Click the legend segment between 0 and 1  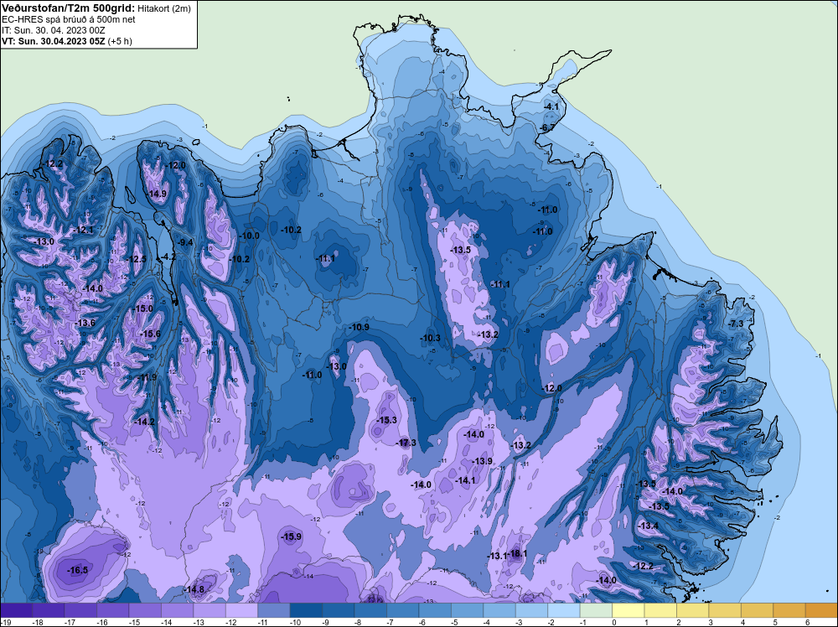point(628,610)
